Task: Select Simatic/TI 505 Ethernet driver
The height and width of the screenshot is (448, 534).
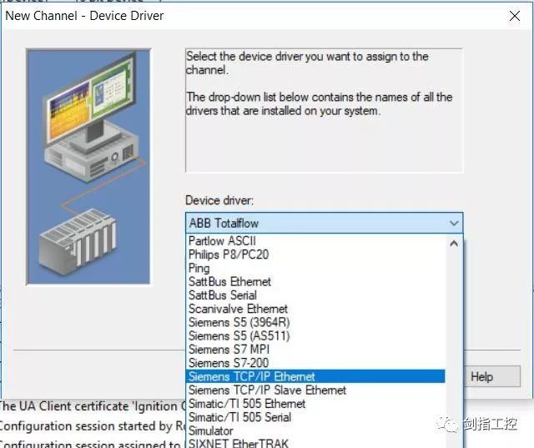Action: (246, 404)
